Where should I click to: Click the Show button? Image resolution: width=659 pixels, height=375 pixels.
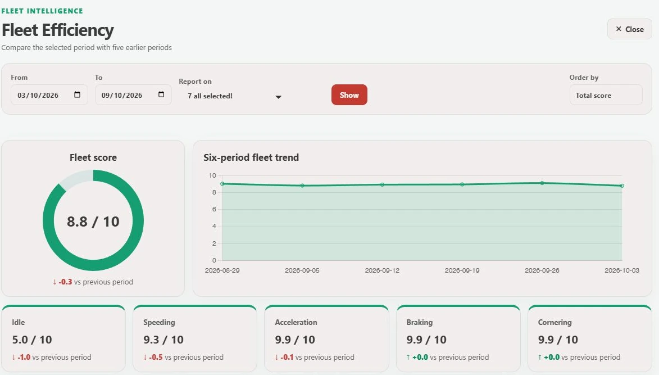[x=349, y=95]
